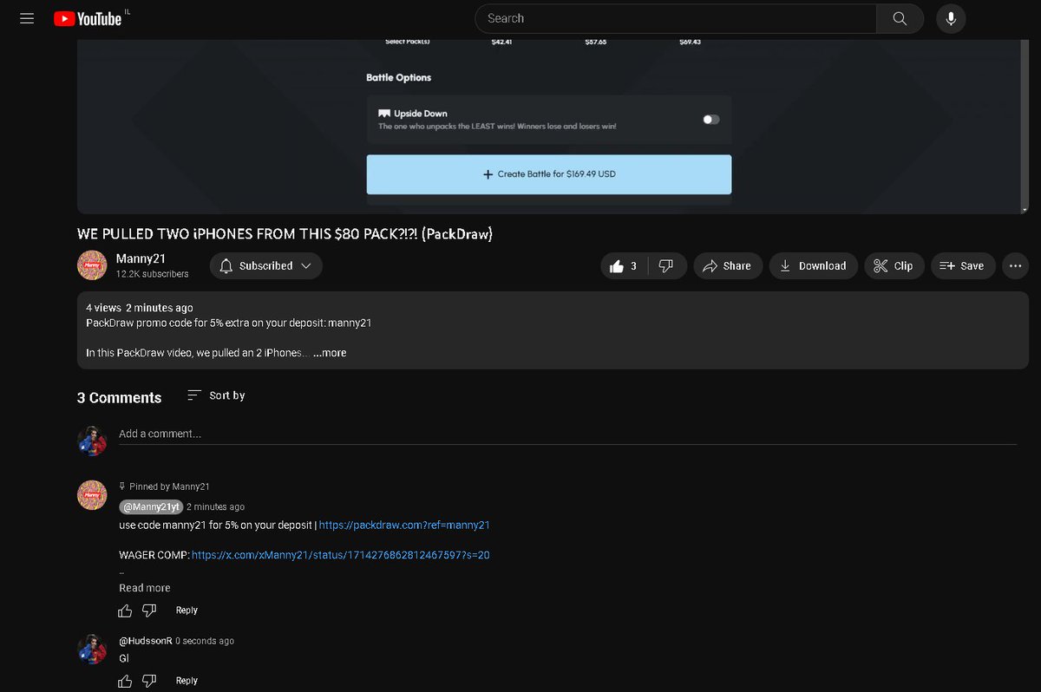Download the video
Viewport: 1041px width, 692px height.
tap(813, 266)
